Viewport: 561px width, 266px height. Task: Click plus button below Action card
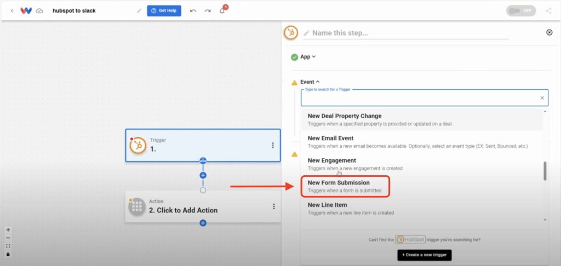[203, 223]
